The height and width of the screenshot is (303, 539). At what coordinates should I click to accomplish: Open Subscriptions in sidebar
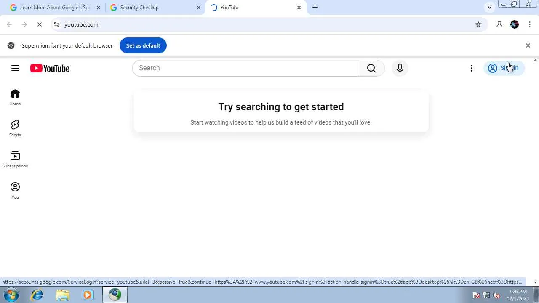pos(15,159)
